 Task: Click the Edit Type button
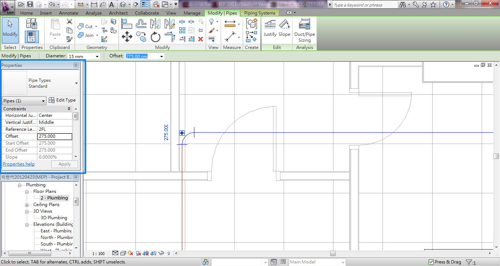coord(62,100)
